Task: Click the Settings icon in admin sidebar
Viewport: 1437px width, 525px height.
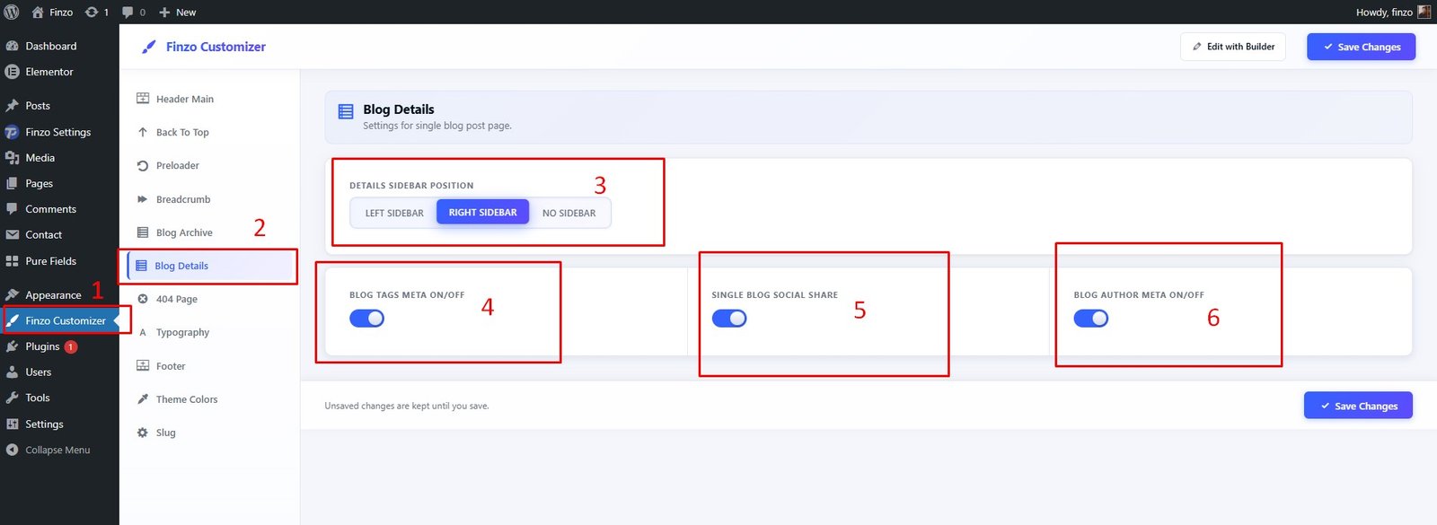Action: (x=12, y=424)
